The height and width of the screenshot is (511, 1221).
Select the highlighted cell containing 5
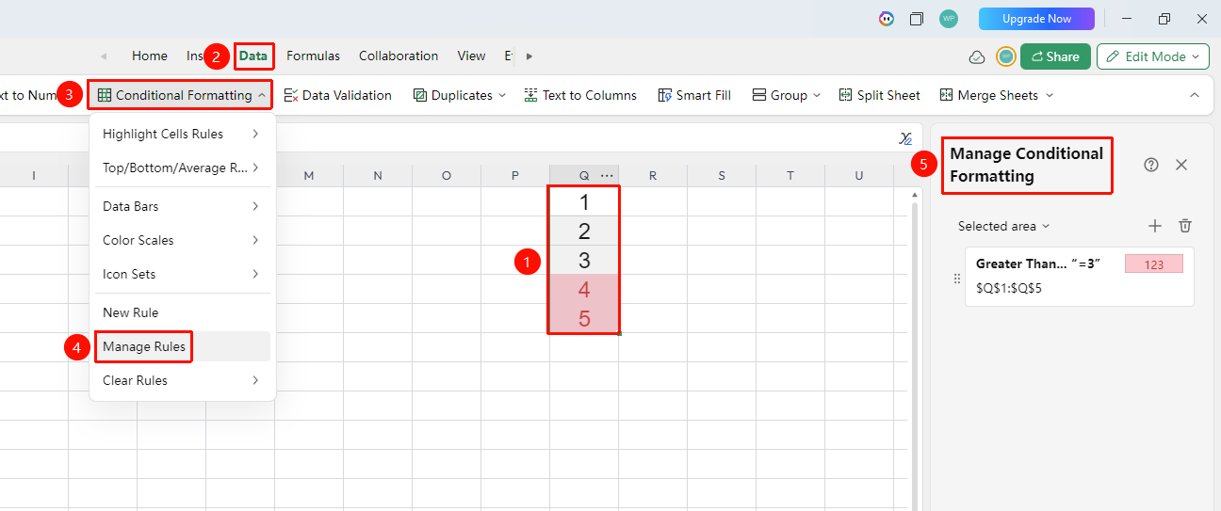584,318
